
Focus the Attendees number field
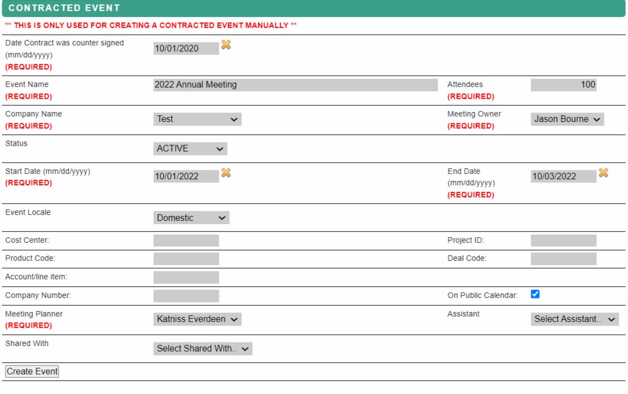coord(563,85)
